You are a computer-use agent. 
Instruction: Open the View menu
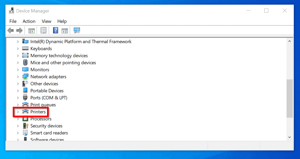point(46,21)
